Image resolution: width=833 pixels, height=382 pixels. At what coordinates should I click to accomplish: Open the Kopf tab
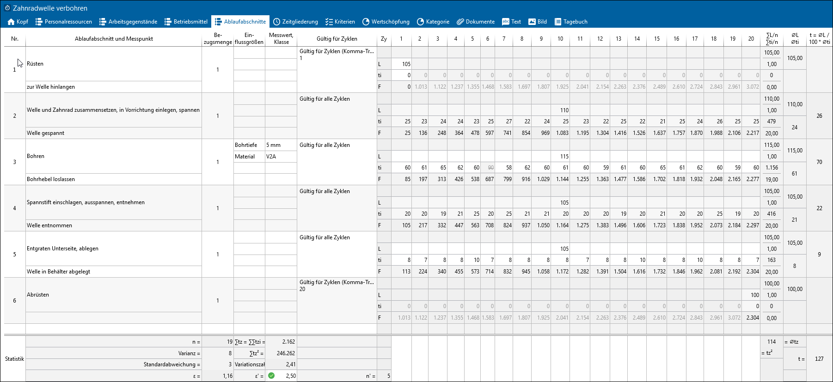click(18, 22)
